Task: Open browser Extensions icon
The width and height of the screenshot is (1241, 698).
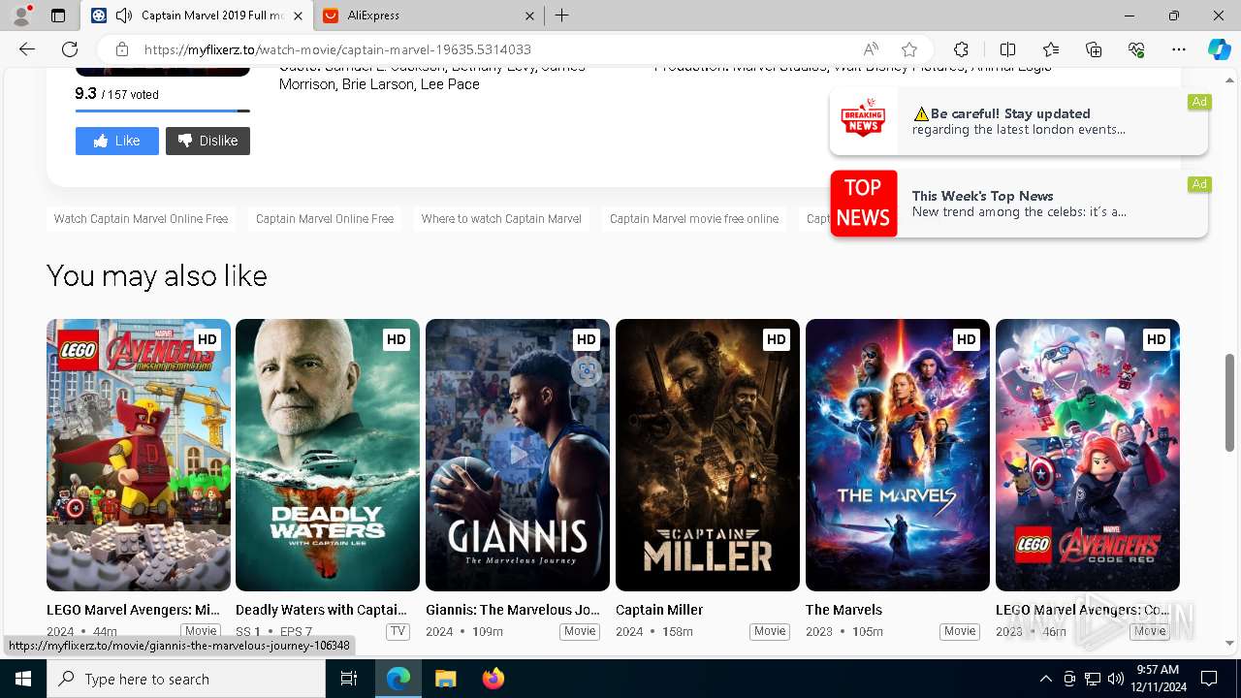Action: click(961, 49)
